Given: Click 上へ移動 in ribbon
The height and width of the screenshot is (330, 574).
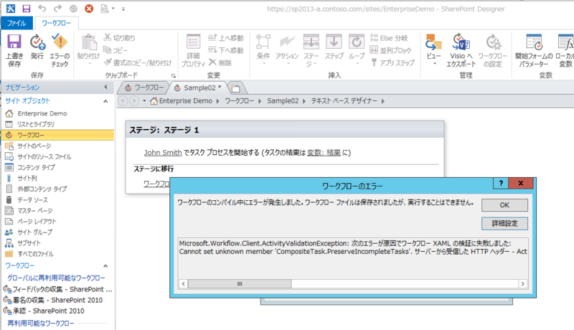Looking at the screenshot, I should point(225,38).
